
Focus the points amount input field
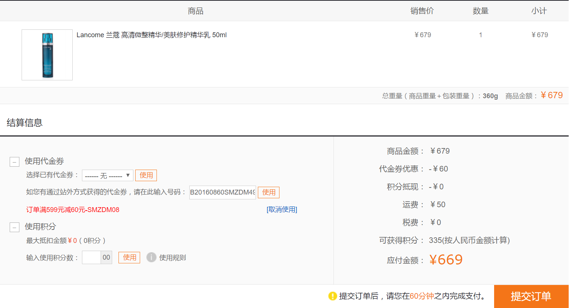92,257
